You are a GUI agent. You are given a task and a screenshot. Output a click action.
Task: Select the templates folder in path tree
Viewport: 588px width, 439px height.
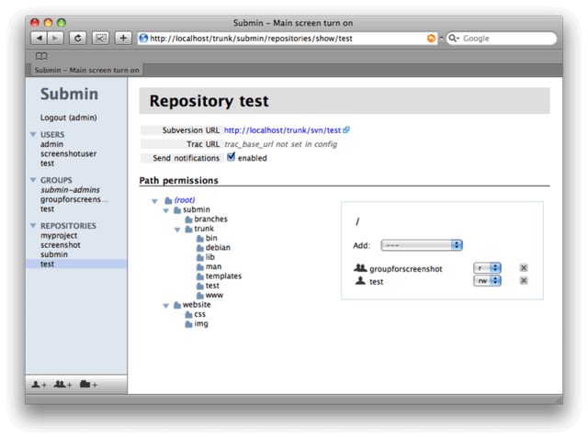click(x=223, y=276)
